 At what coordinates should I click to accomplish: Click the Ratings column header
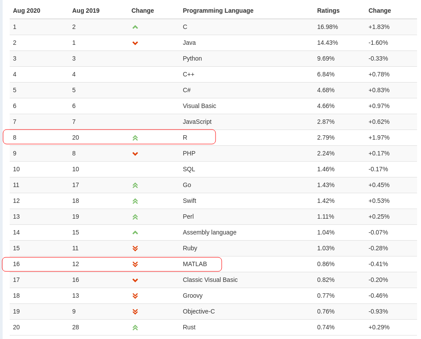tap(328, 11)
